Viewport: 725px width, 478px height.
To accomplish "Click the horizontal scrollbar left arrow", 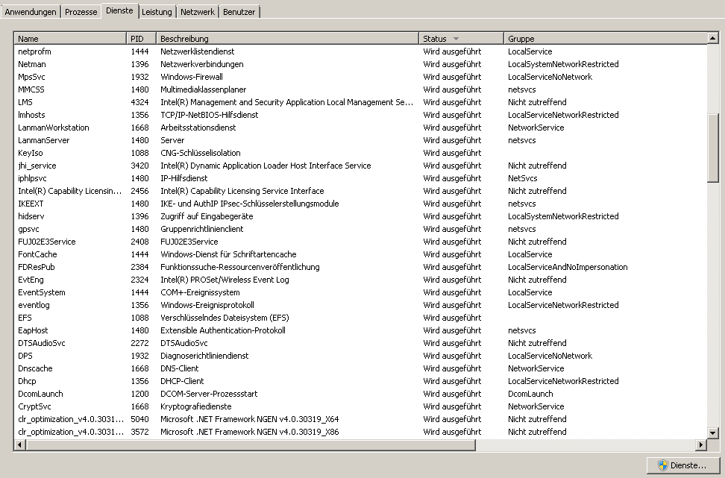I will [20, 444].
